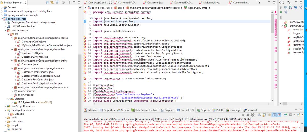This screenshot has width=307, height=132.
Task: Click Display Selected Console monitor icon
Action: 290,115
